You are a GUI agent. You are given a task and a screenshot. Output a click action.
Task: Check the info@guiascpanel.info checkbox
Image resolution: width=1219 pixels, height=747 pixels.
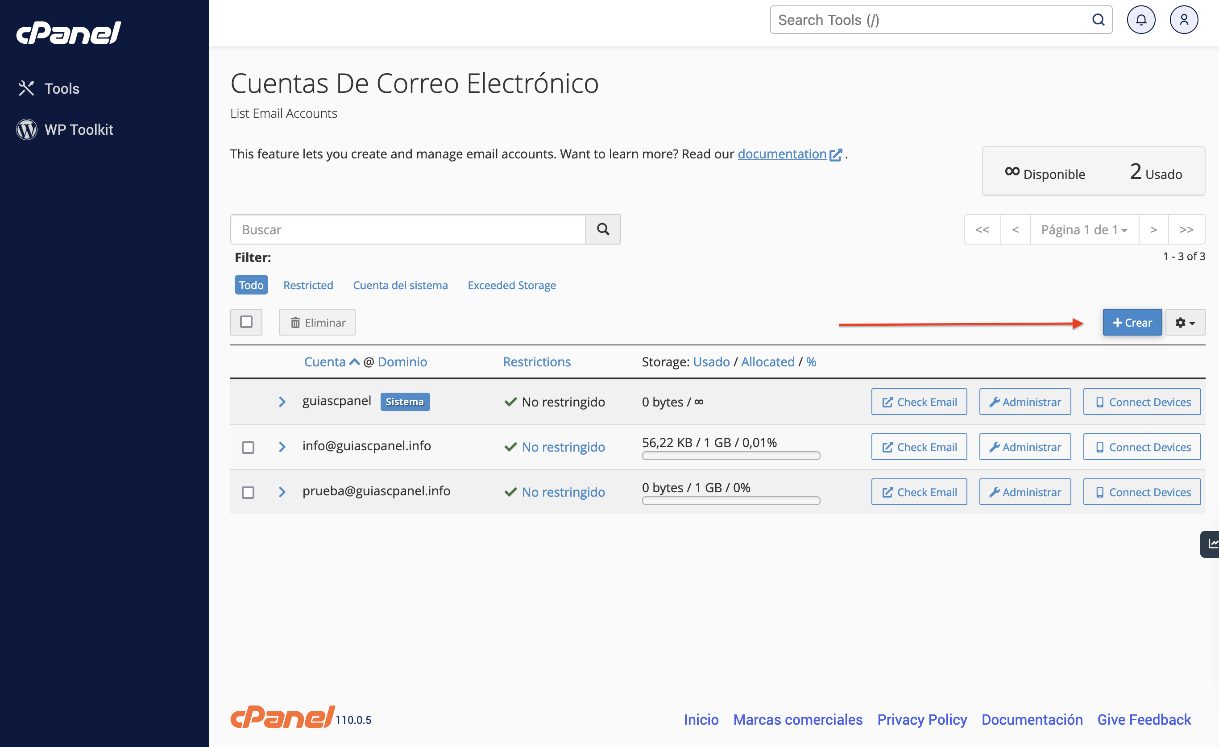point(248,447)
